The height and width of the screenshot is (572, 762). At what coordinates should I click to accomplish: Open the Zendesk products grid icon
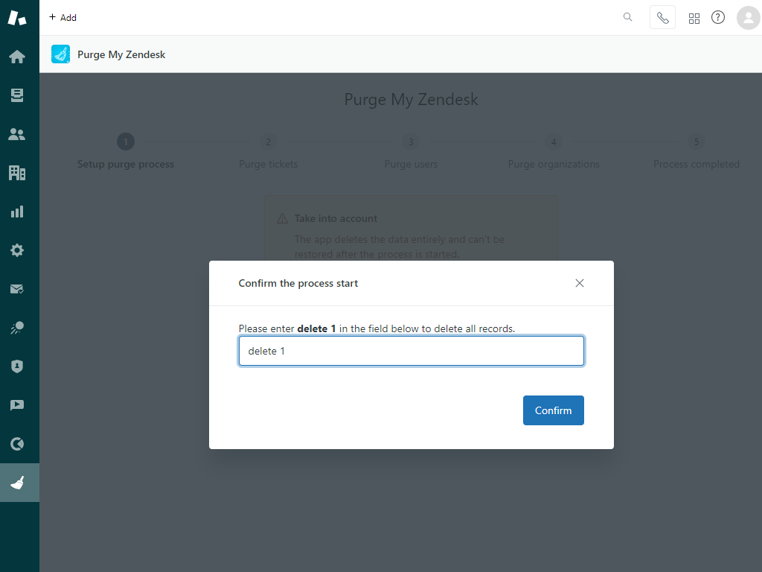tap(694, 17)
